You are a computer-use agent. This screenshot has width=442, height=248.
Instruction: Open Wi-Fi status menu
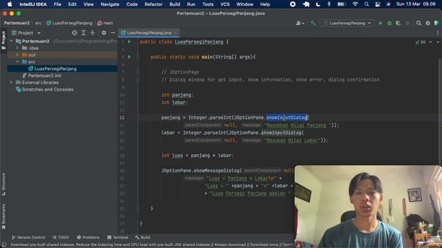[355, 4]
